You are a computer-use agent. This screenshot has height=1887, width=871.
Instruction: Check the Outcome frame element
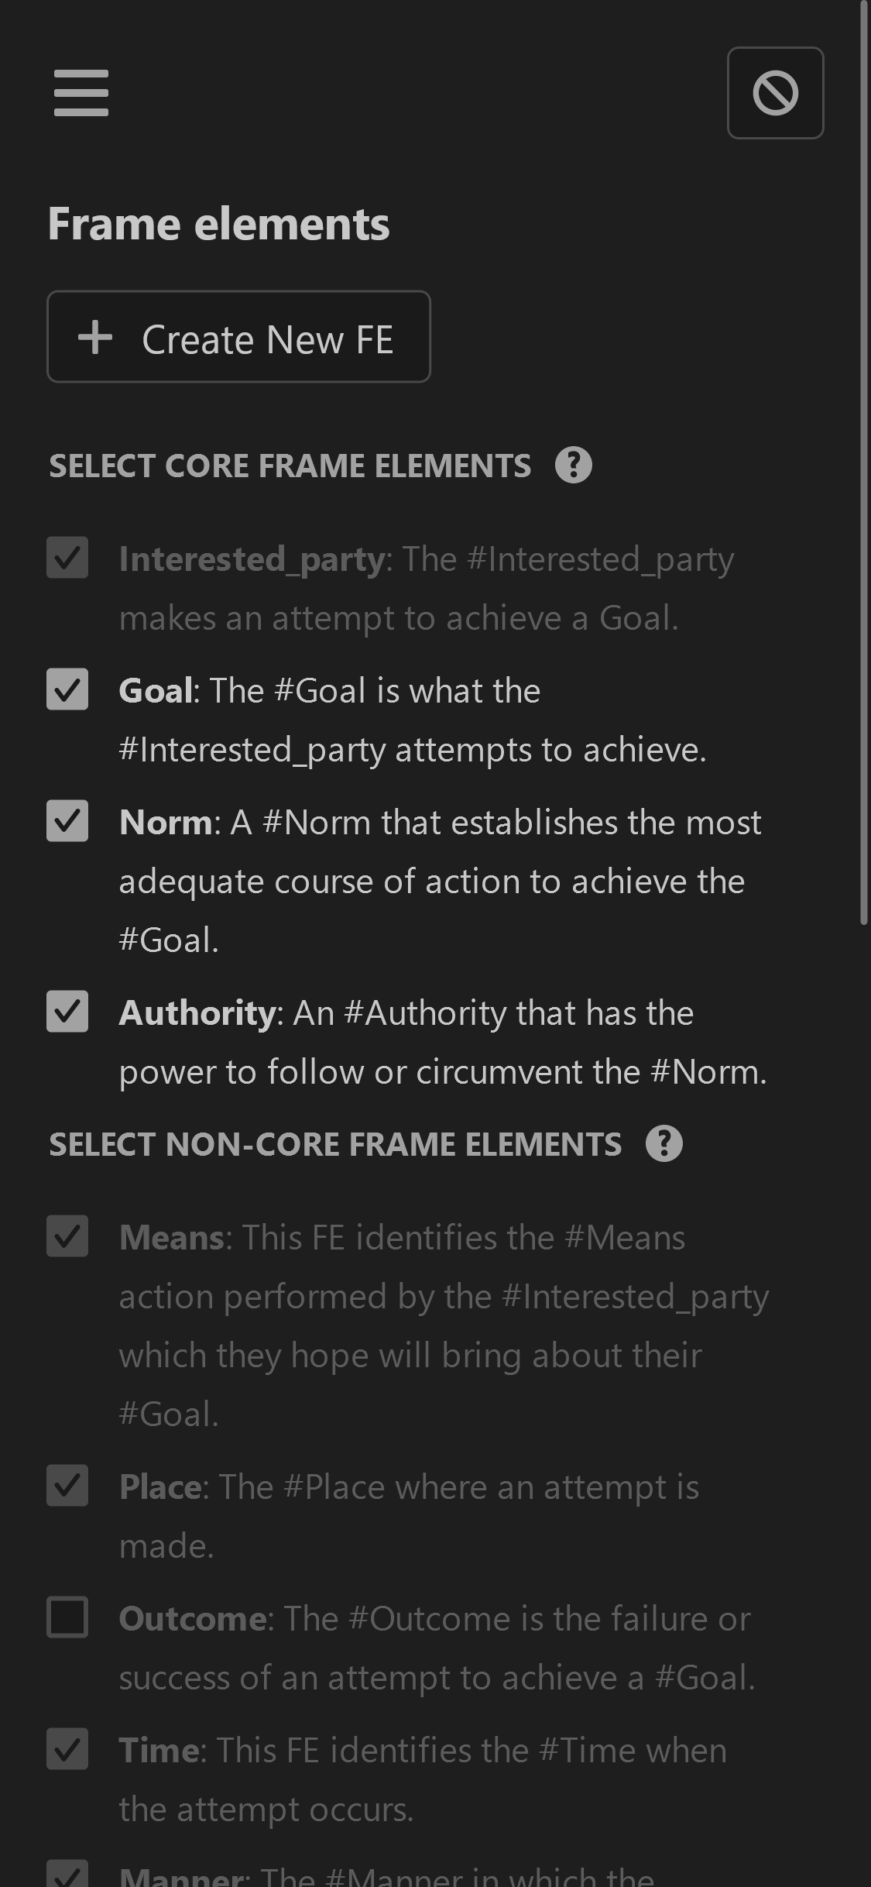tap(67, 1617)
